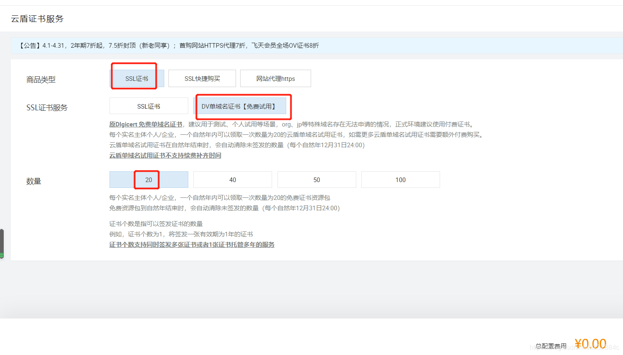The image size is (623, 355).
Task: Click text 免费资源包到自然年结束时
Action: (224, 208)
